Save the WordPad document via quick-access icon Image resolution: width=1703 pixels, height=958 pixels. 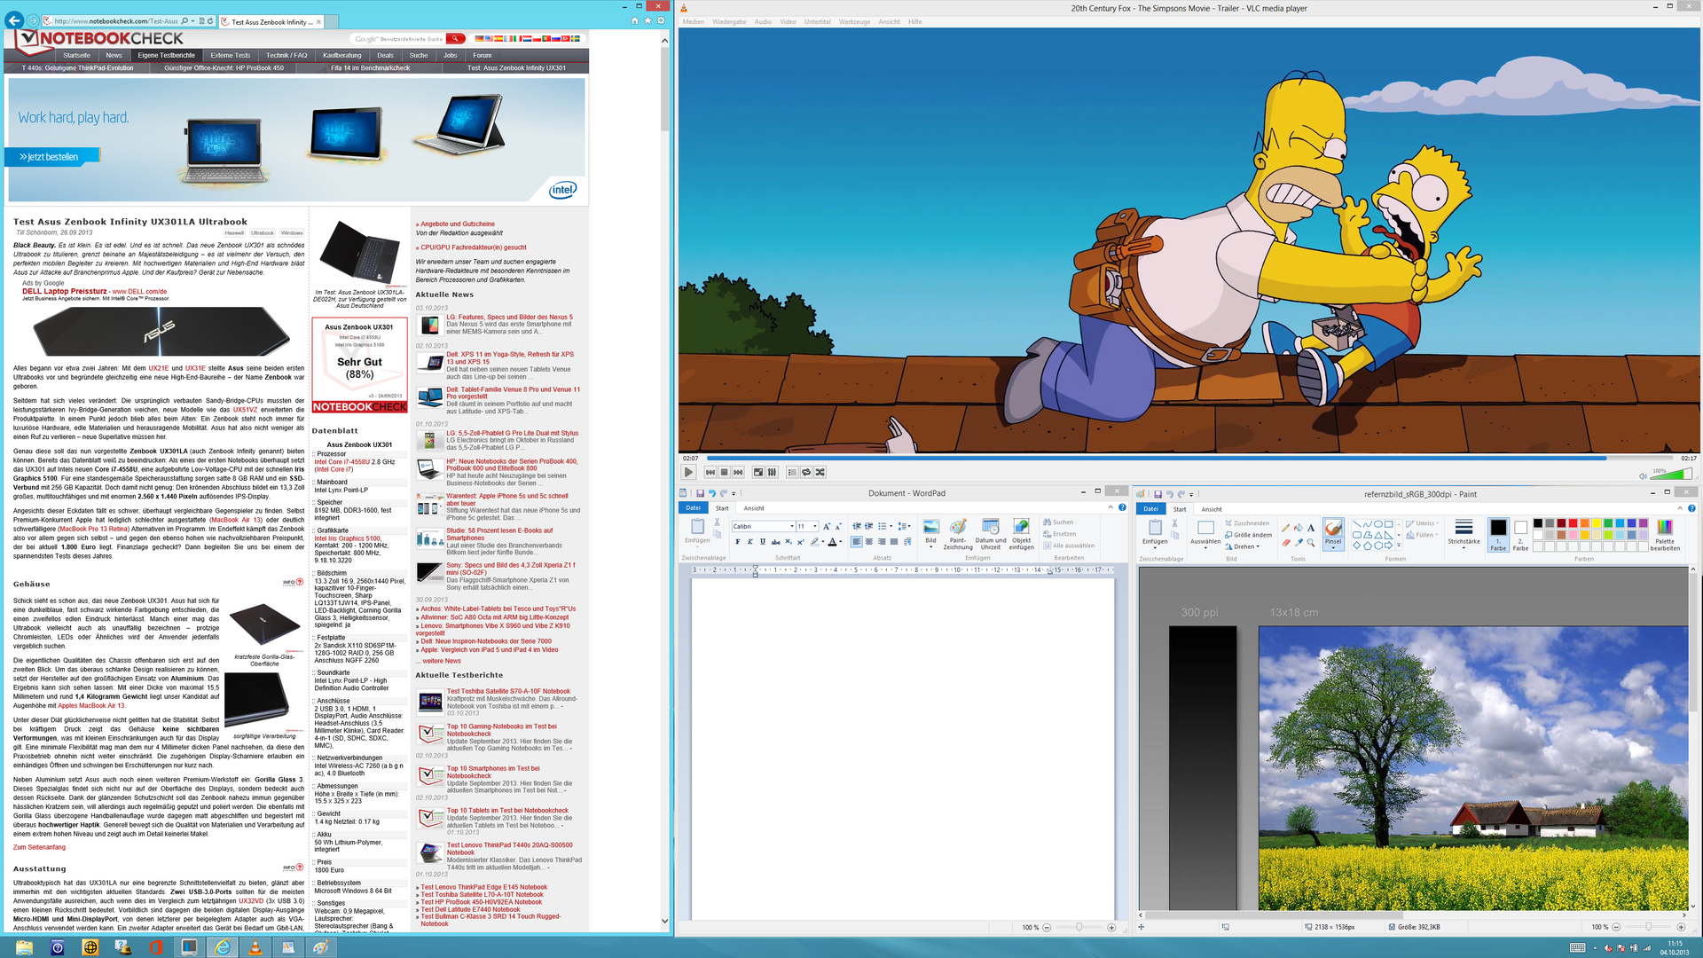point(700,493)
